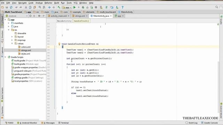Click the search magnifier at top right

coord(217,7)
